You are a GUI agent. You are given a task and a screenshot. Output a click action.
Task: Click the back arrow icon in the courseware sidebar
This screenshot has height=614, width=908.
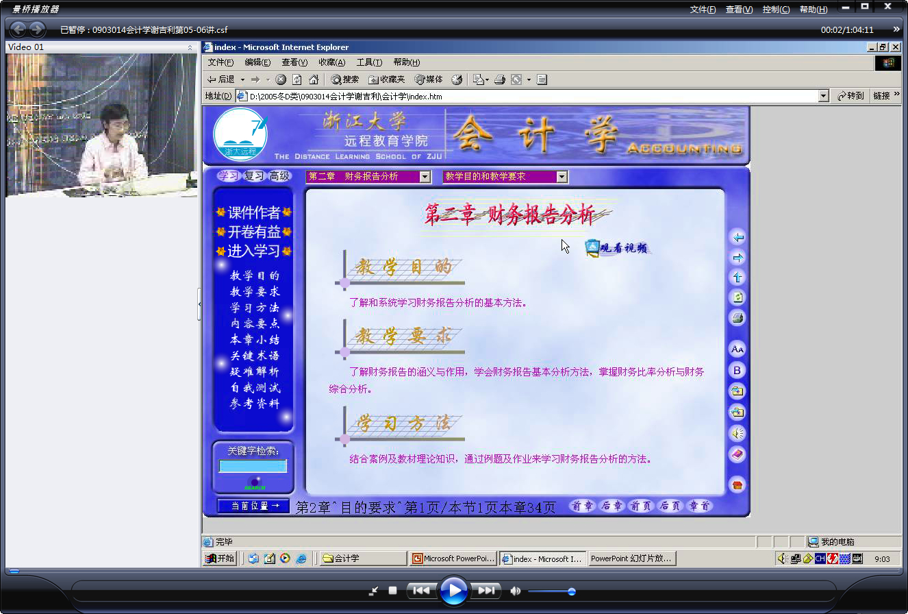coord(737,238)
